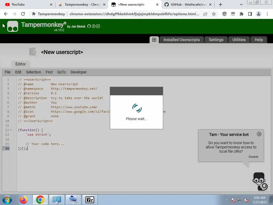Toggle the Chrome side panel icon
Image resolution: width=273 pixels, height=205 pixels.
(250, 14)
